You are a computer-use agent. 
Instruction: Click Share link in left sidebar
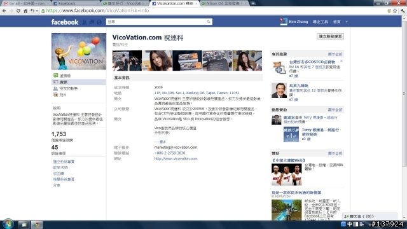tap(57, 185)
